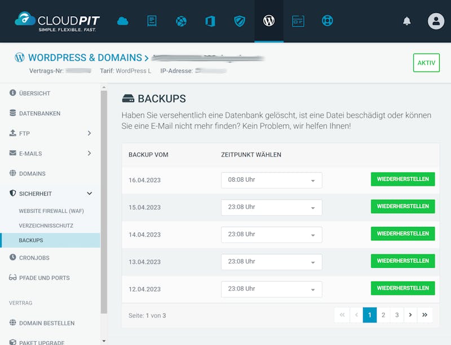
Task: Go to page 2 of backups
Action: (383, 315)
